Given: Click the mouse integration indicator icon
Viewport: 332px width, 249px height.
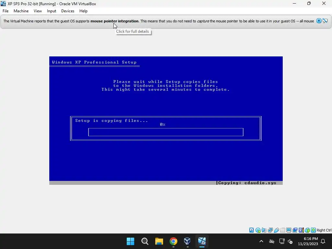Looking at the screenshot, I should click(x=307, y=230).
